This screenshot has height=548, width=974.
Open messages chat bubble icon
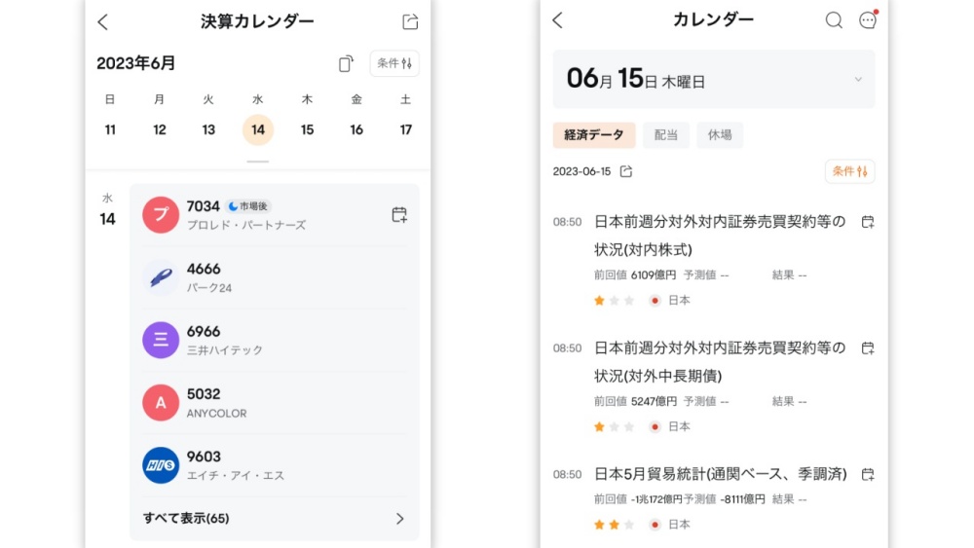point(868,19)
